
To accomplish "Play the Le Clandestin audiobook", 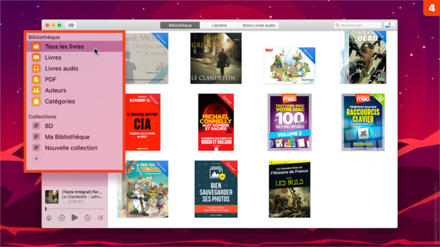I will coord(75,217).
